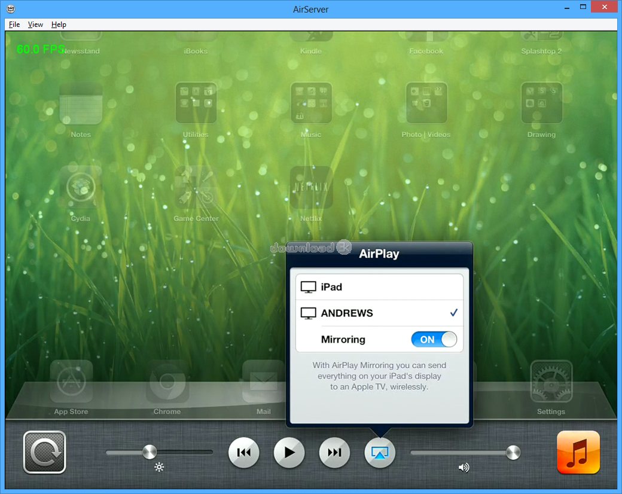Click the iBooks app label

coord(196,51)
